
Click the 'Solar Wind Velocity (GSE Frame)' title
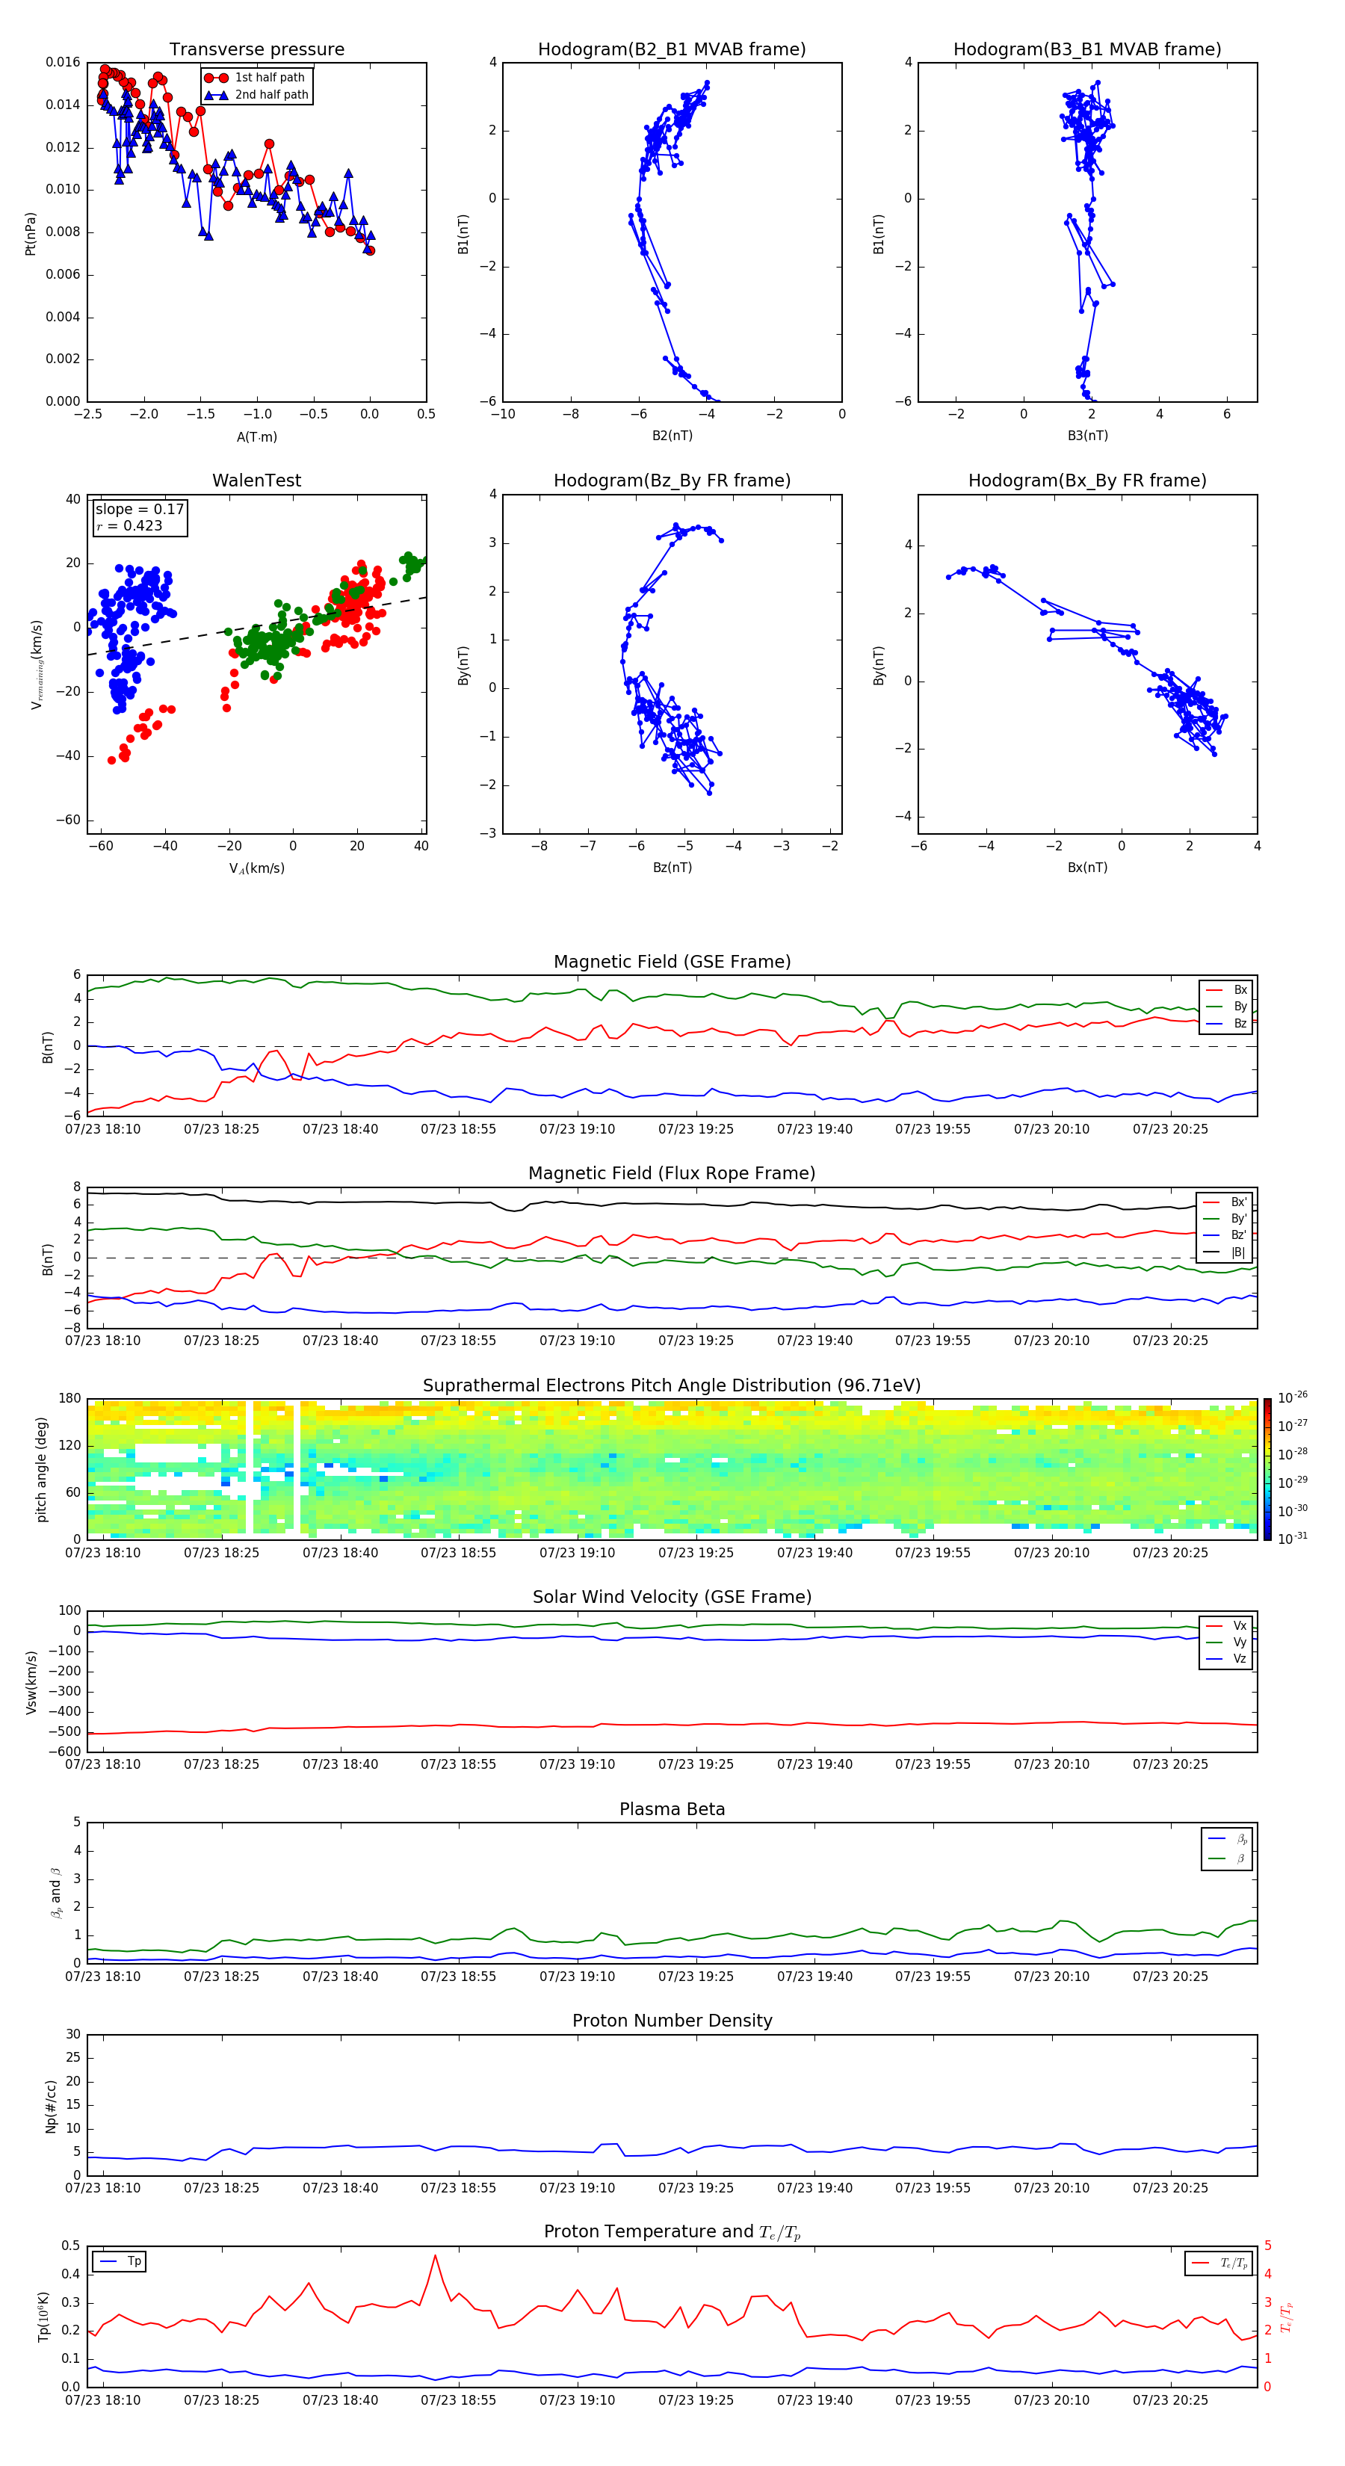click(672, 1598)
